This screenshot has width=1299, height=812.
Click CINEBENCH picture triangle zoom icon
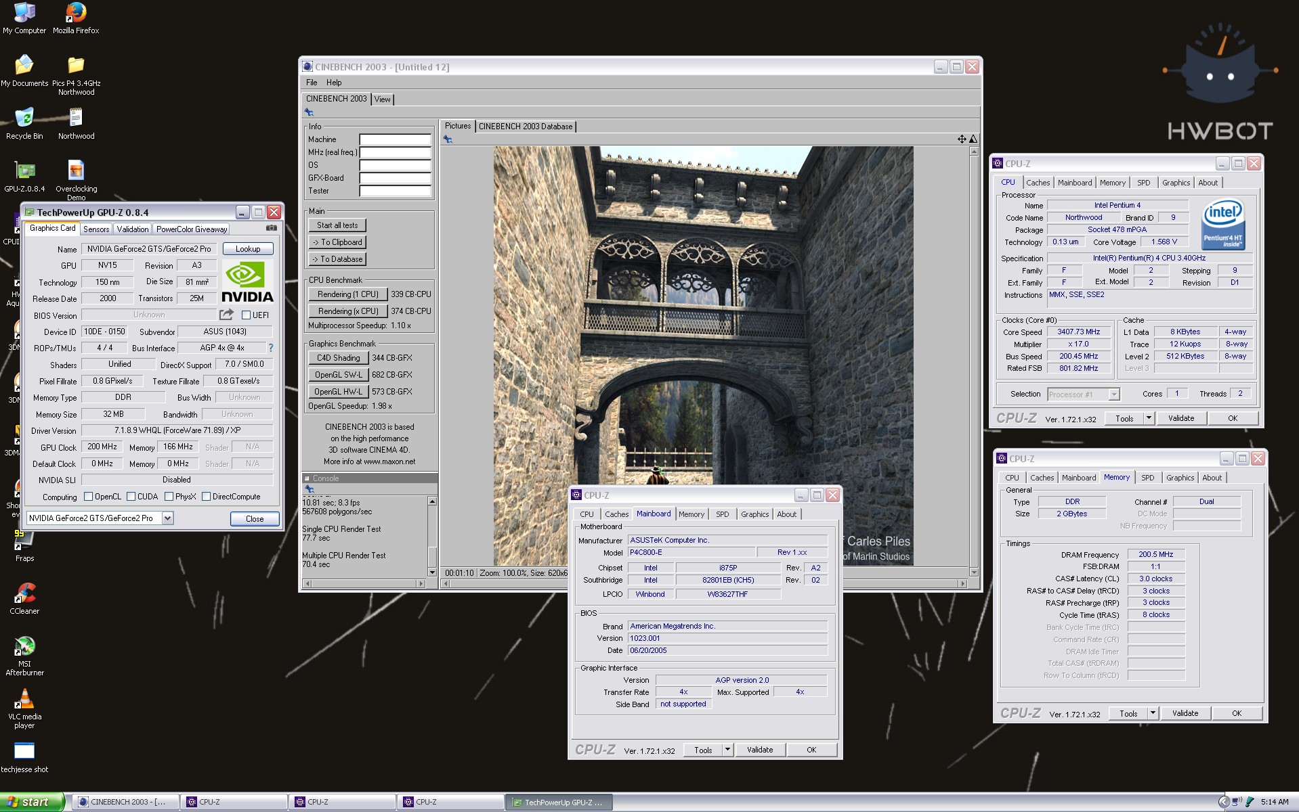[973, 139]
